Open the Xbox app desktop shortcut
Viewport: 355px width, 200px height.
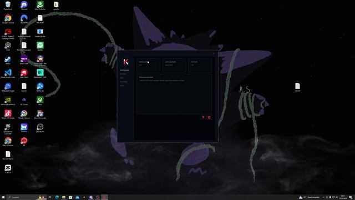click(x=40, y=101)
